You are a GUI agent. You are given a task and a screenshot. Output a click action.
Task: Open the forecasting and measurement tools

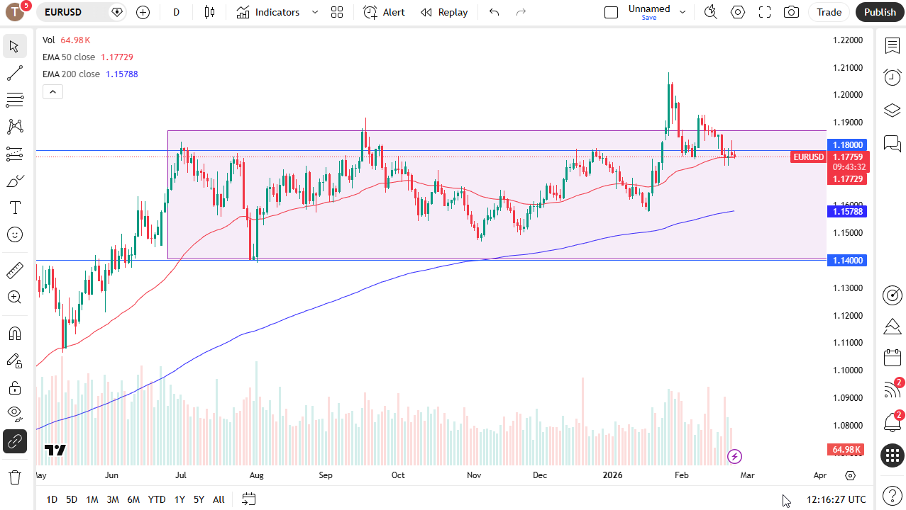pos(14,154)
